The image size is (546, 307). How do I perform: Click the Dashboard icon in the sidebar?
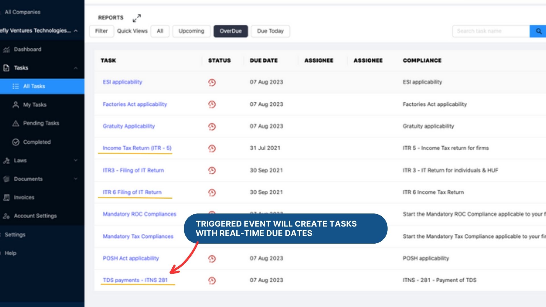tap(6, 49)
